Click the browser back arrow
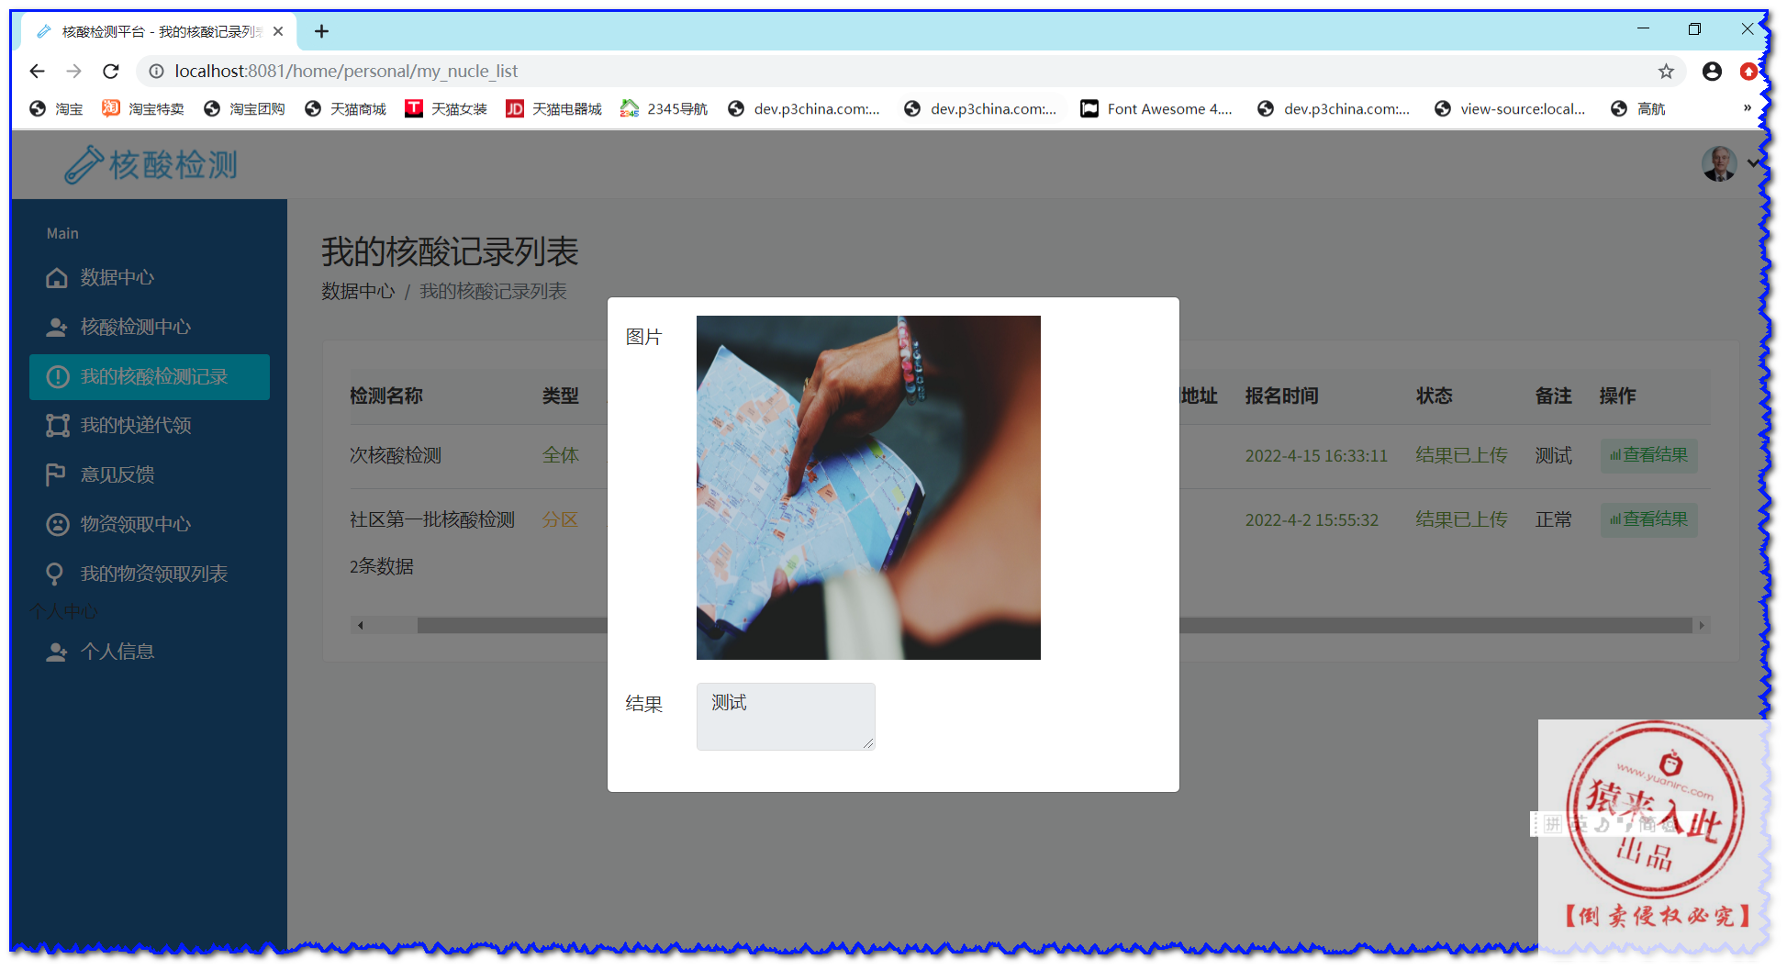The height and width of the screenshot is (970, 1787). tap(37, 71)
